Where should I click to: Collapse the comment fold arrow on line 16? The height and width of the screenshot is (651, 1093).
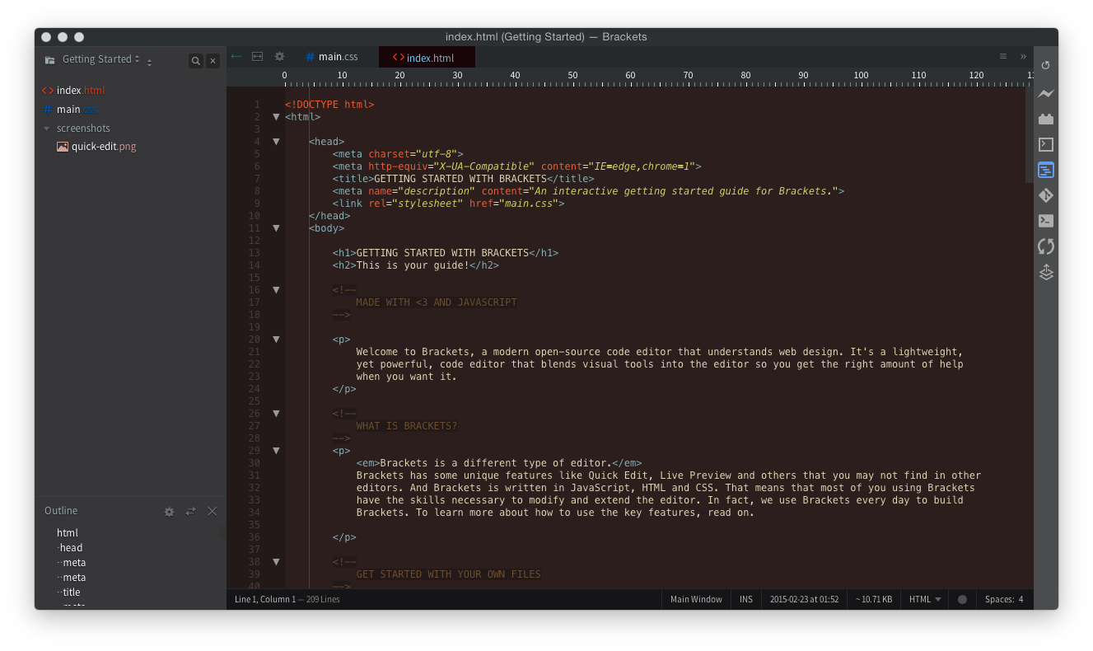(x=276, y=290)
